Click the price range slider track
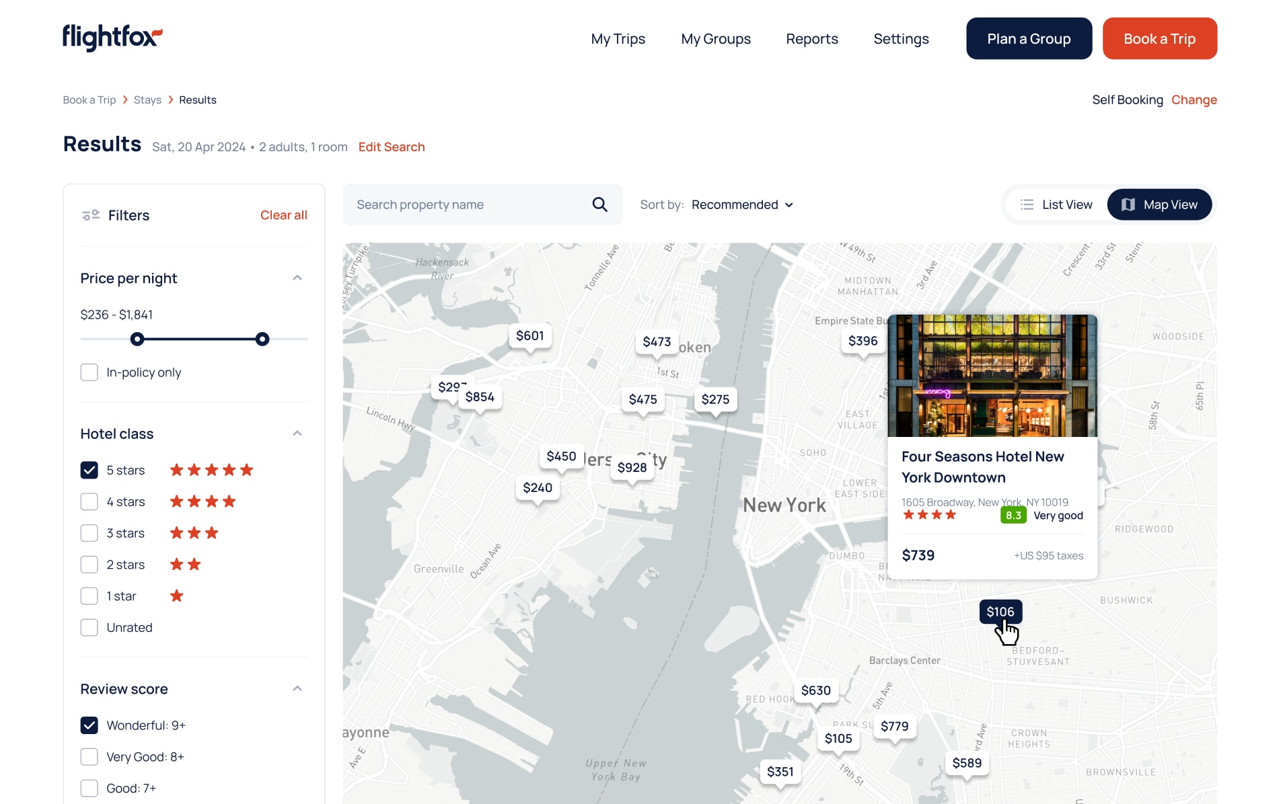The width and height of the screenshot is (1281, 804). coord(194,339)
